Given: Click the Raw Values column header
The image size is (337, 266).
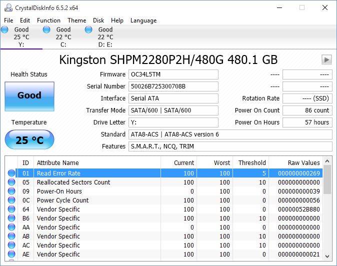Looking at the screenshot, I should point(295,162).
